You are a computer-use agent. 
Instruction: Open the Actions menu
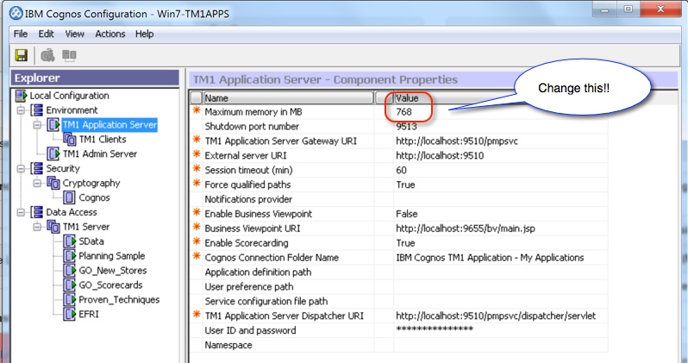coord(110,34)
